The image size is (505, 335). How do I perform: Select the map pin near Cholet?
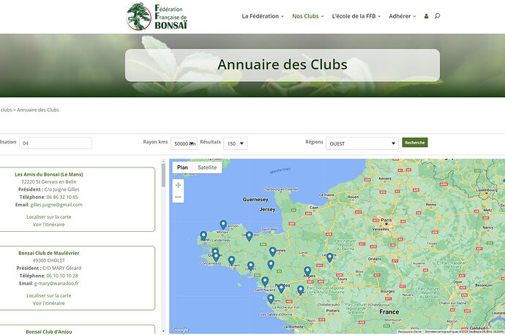tap(301, 290)
